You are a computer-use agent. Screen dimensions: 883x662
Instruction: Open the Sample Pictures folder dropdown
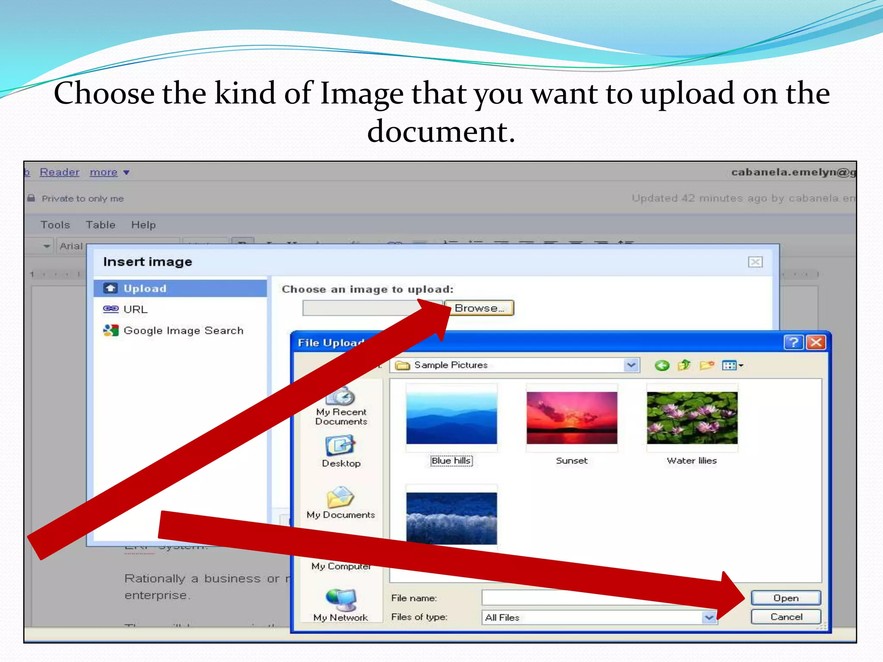click(x=631, y=365)
